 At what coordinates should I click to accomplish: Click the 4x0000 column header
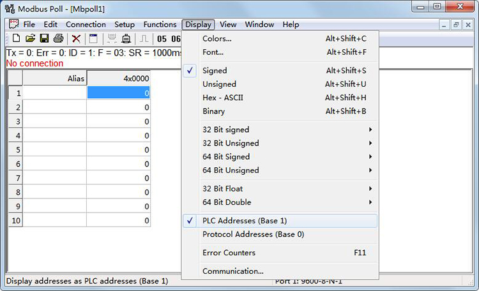(119, 78)
